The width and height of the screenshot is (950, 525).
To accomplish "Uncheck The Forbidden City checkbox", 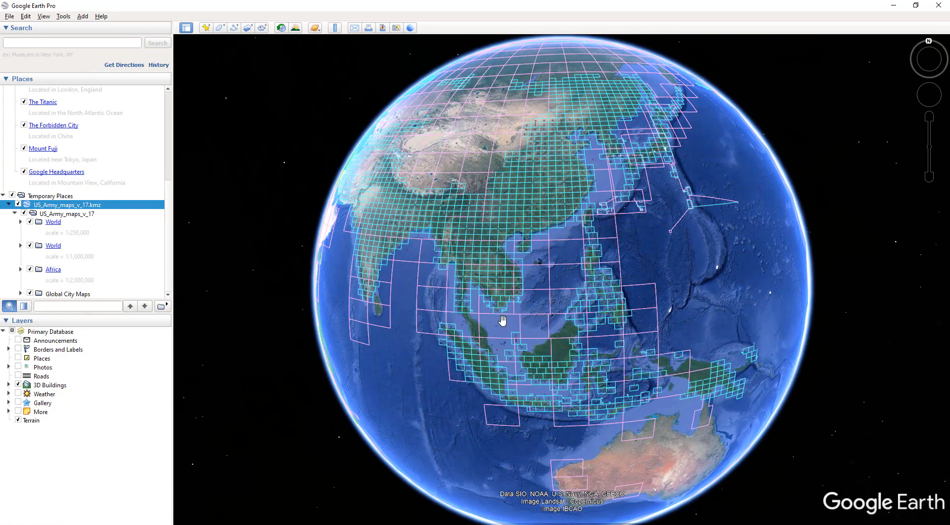I will tap(24, 125).
